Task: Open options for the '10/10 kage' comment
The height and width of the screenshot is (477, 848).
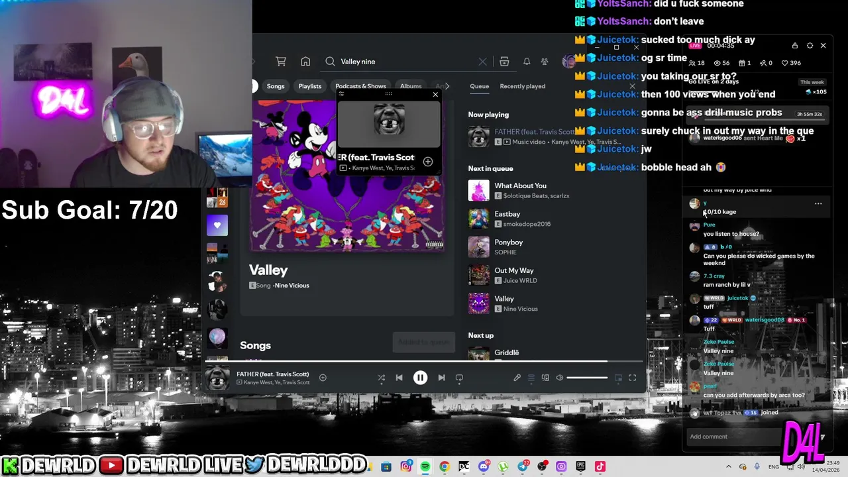Action: [x=818, y=204]
